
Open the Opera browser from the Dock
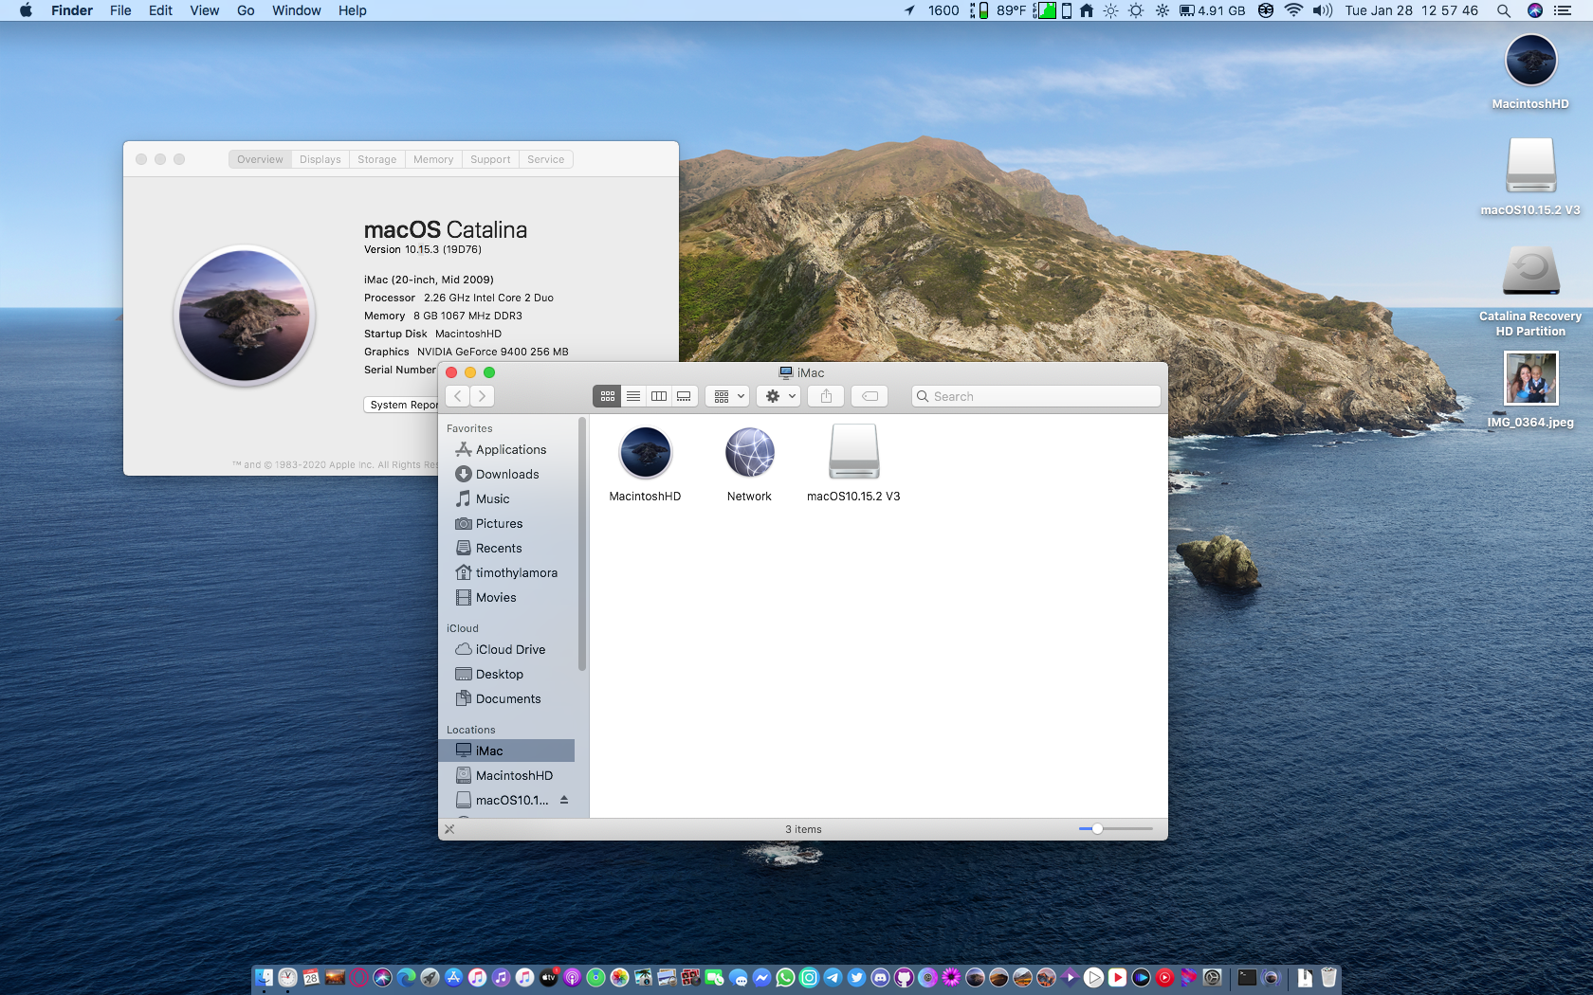coord(359,978)
